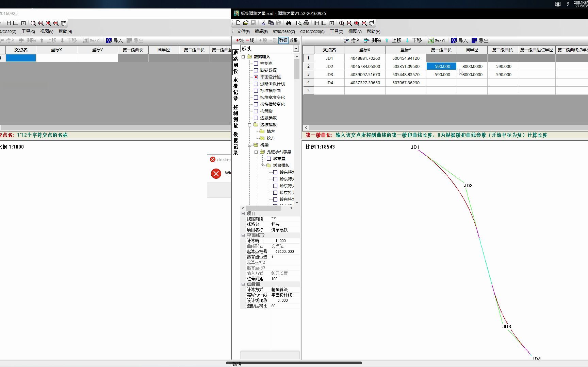Click the layout icon with down arrow, right window

(x=324, y=23)
